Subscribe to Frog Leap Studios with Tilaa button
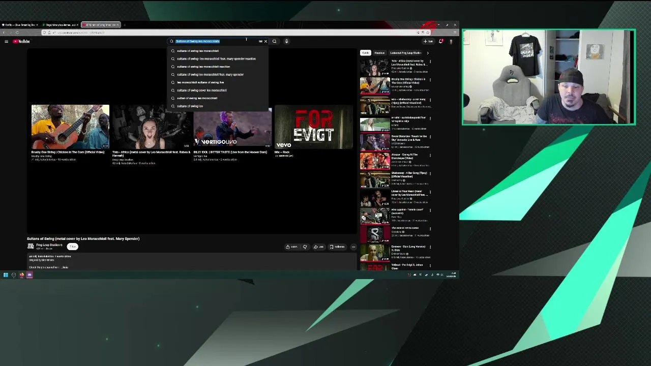 (x=73, y=247)
